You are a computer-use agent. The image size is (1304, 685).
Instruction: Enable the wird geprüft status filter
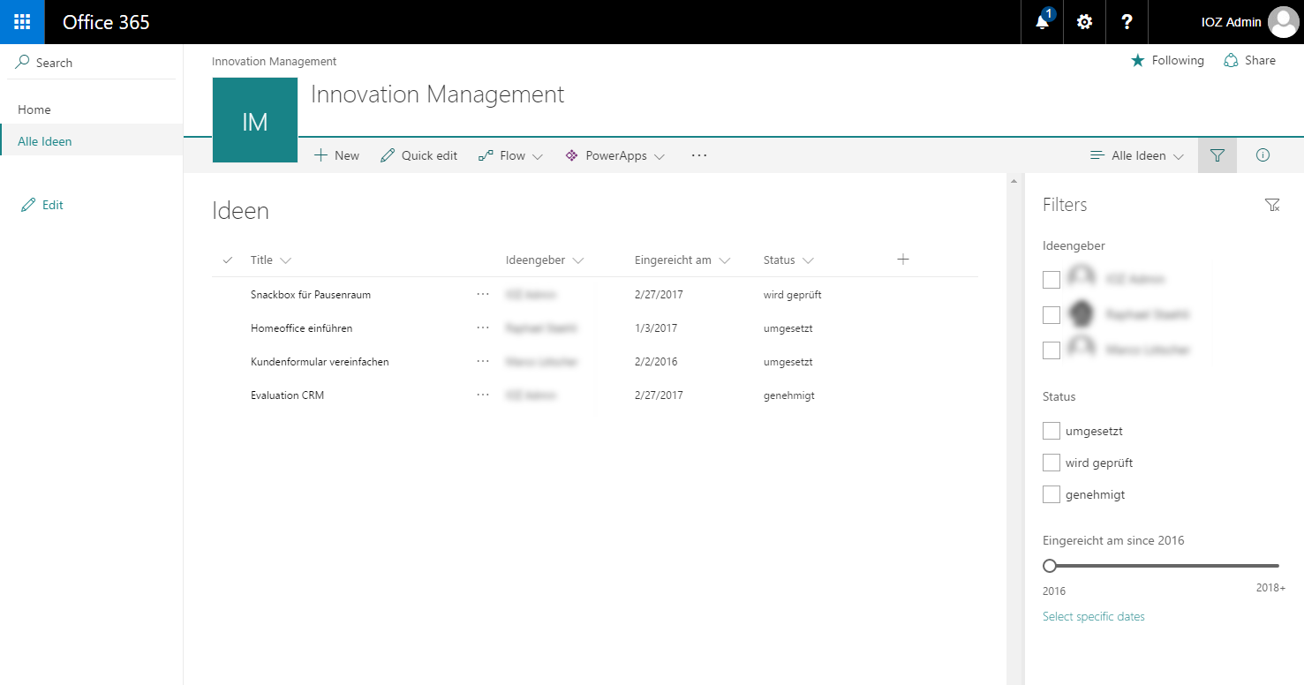(1051, 463)
